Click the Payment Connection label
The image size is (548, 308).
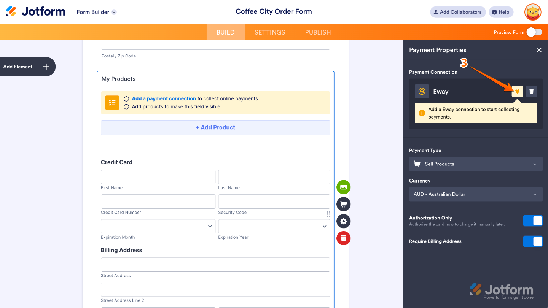pyautogui.click(x=433, y=72)
